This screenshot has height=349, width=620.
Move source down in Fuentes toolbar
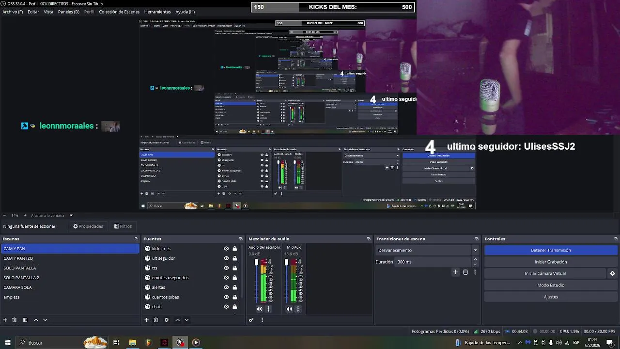point(186,320)
